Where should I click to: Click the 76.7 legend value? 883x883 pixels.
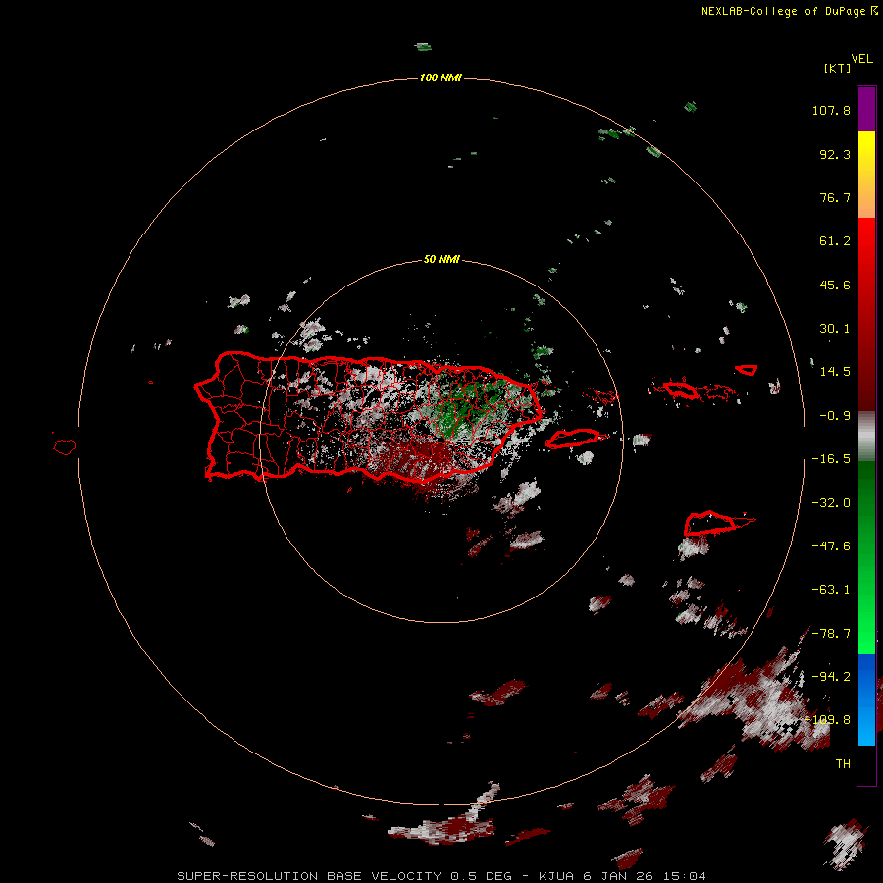[835, 197]
